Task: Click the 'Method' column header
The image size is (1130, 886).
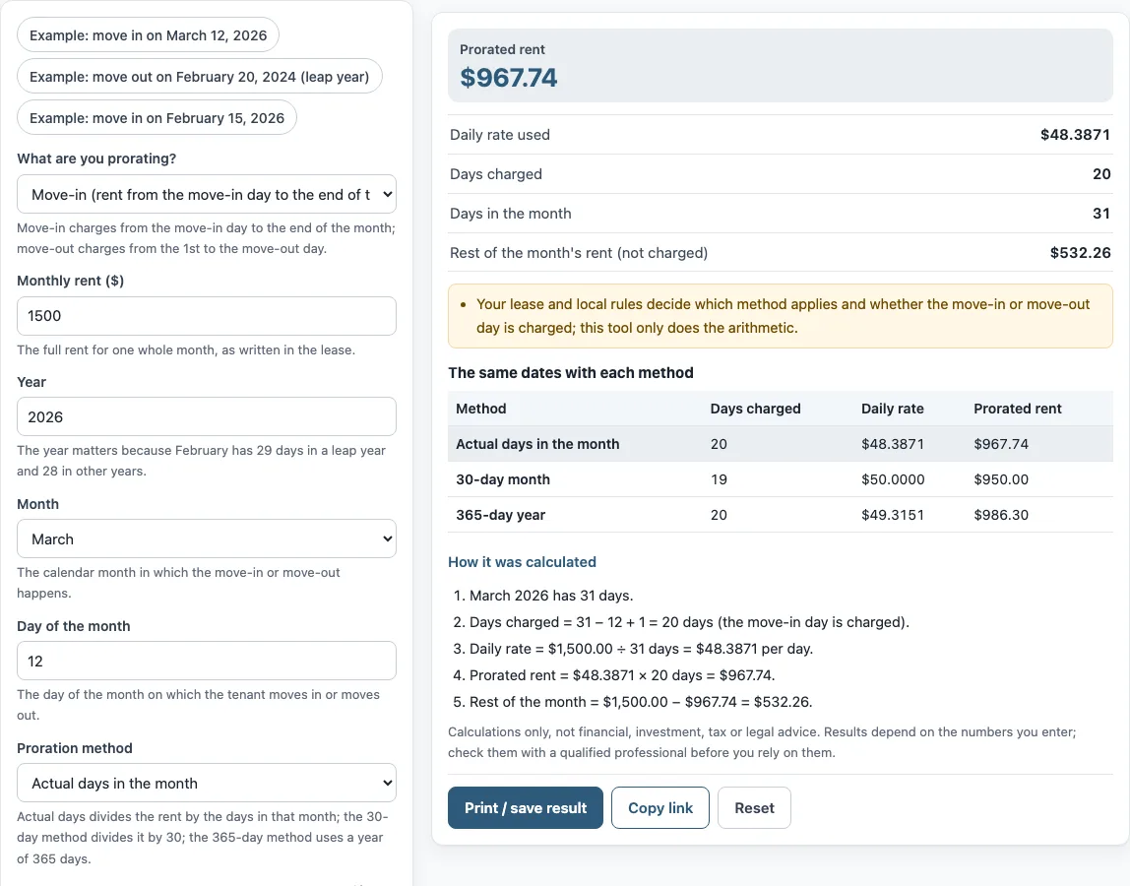Action: coord(480,408)
